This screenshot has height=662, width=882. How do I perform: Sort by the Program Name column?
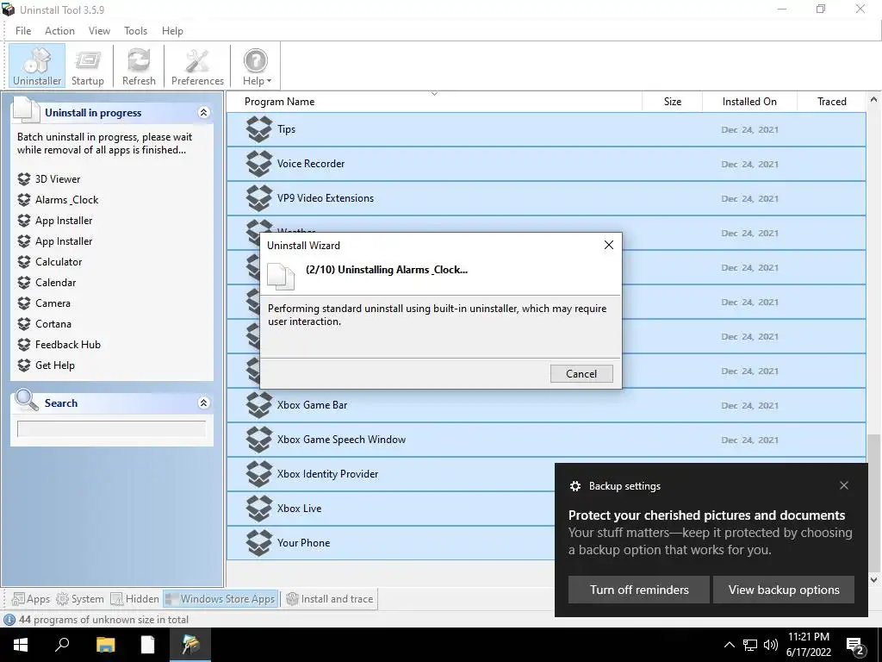coord(434,102)
